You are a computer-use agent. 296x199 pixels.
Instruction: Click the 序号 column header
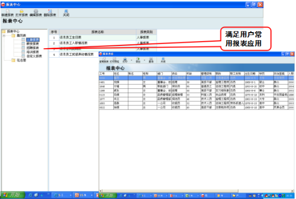[54, 32]
